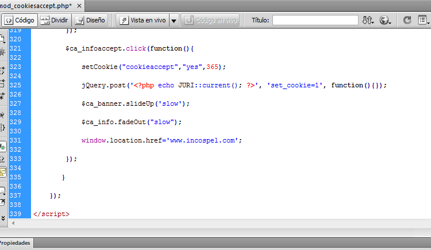Click the Título text field
Image resolution: width=431 pixels, height=250 pixels.
(315, 20)
